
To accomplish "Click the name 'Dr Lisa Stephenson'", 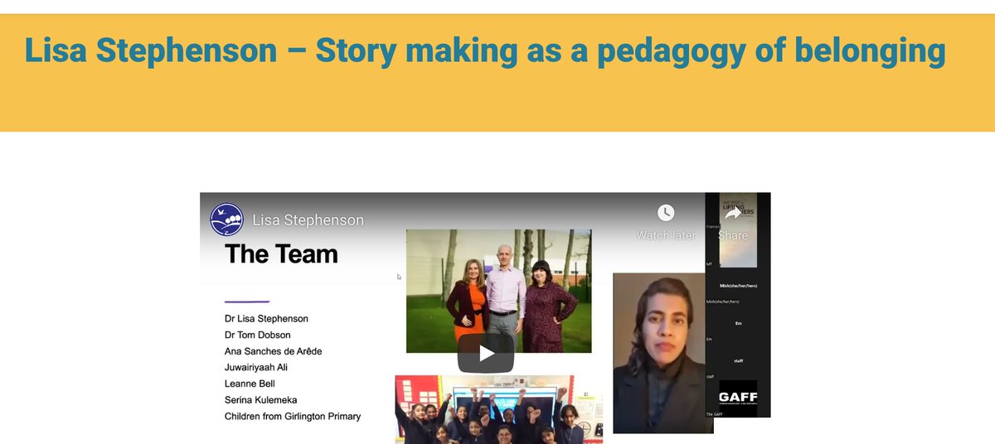I will pos(266,318).
